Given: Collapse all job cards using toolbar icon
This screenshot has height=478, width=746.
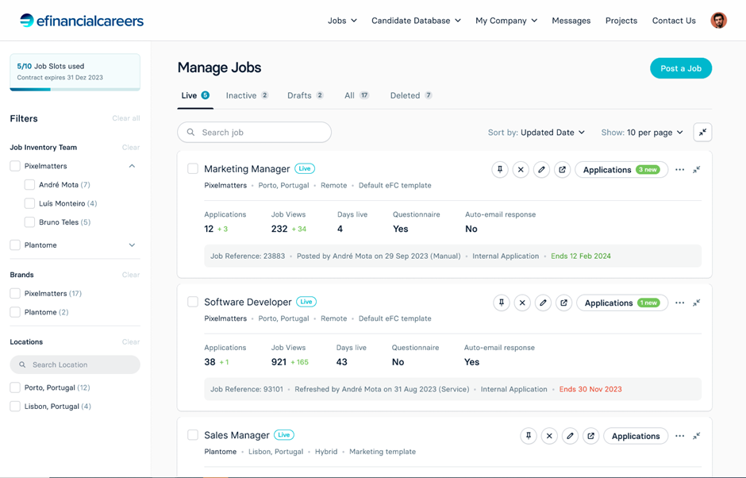Looking at the screenshot, I should click(x=702, y=133).
